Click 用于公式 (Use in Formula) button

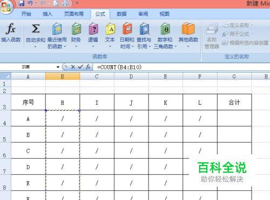coord(238,34)
